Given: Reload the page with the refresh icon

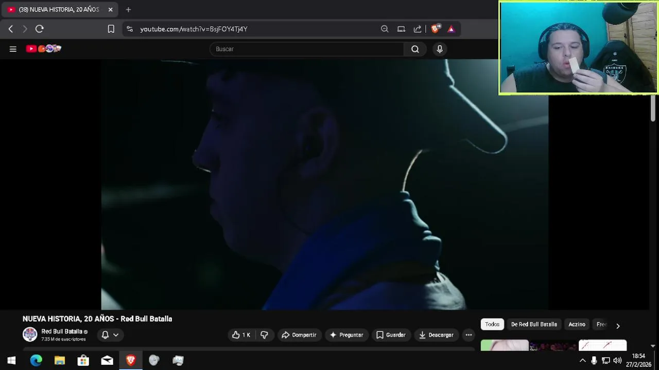Looking at the screenshot, I should coord(40,29).
